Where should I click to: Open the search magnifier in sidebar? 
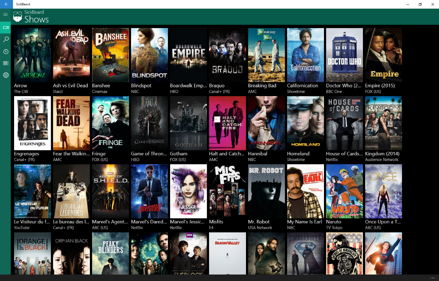[6, 39]
